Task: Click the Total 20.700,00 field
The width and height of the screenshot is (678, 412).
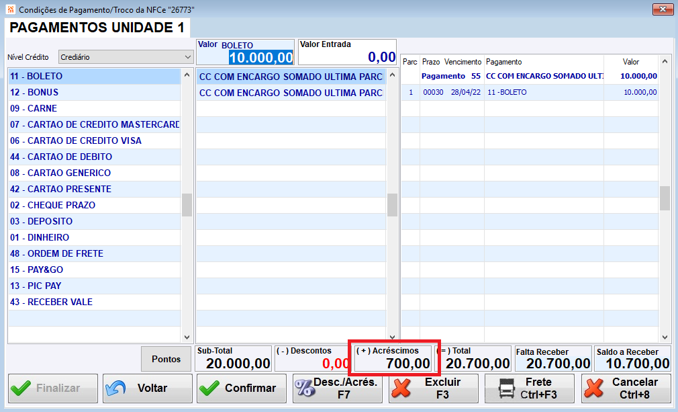Action: click(x=473, y=358)
